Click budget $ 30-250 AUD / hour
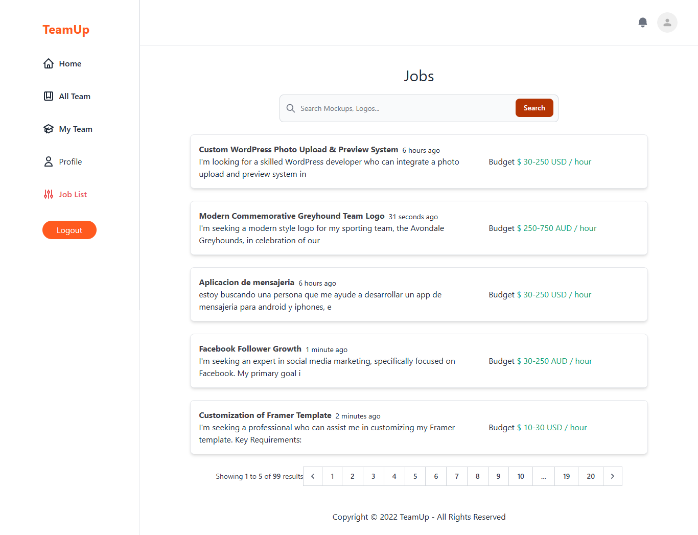 [554, 361]
